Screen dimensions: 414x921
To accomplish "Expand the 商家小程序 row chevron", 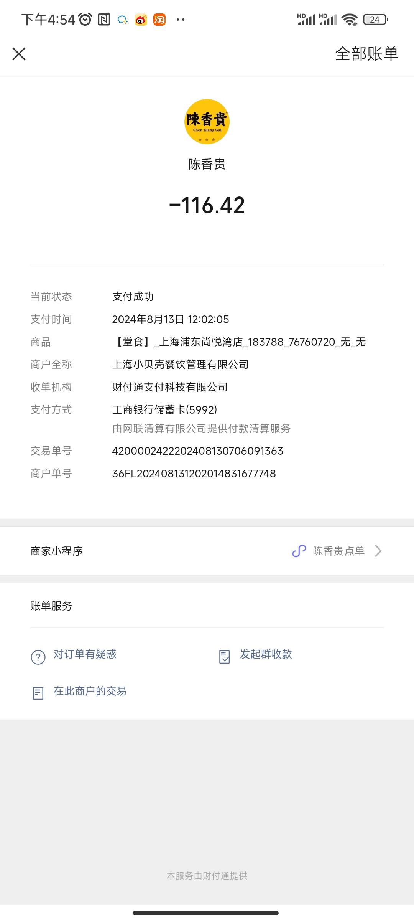I will [378, 551].
